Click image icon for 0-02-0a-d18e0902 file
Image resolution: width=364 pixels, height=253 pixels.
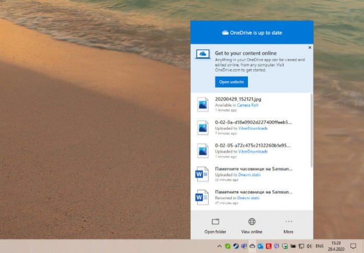[x=203, y=128]
